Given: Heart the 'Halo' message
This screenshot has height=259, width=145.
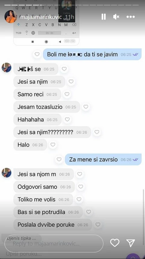Looking at the screenshot, I should 53,145.
